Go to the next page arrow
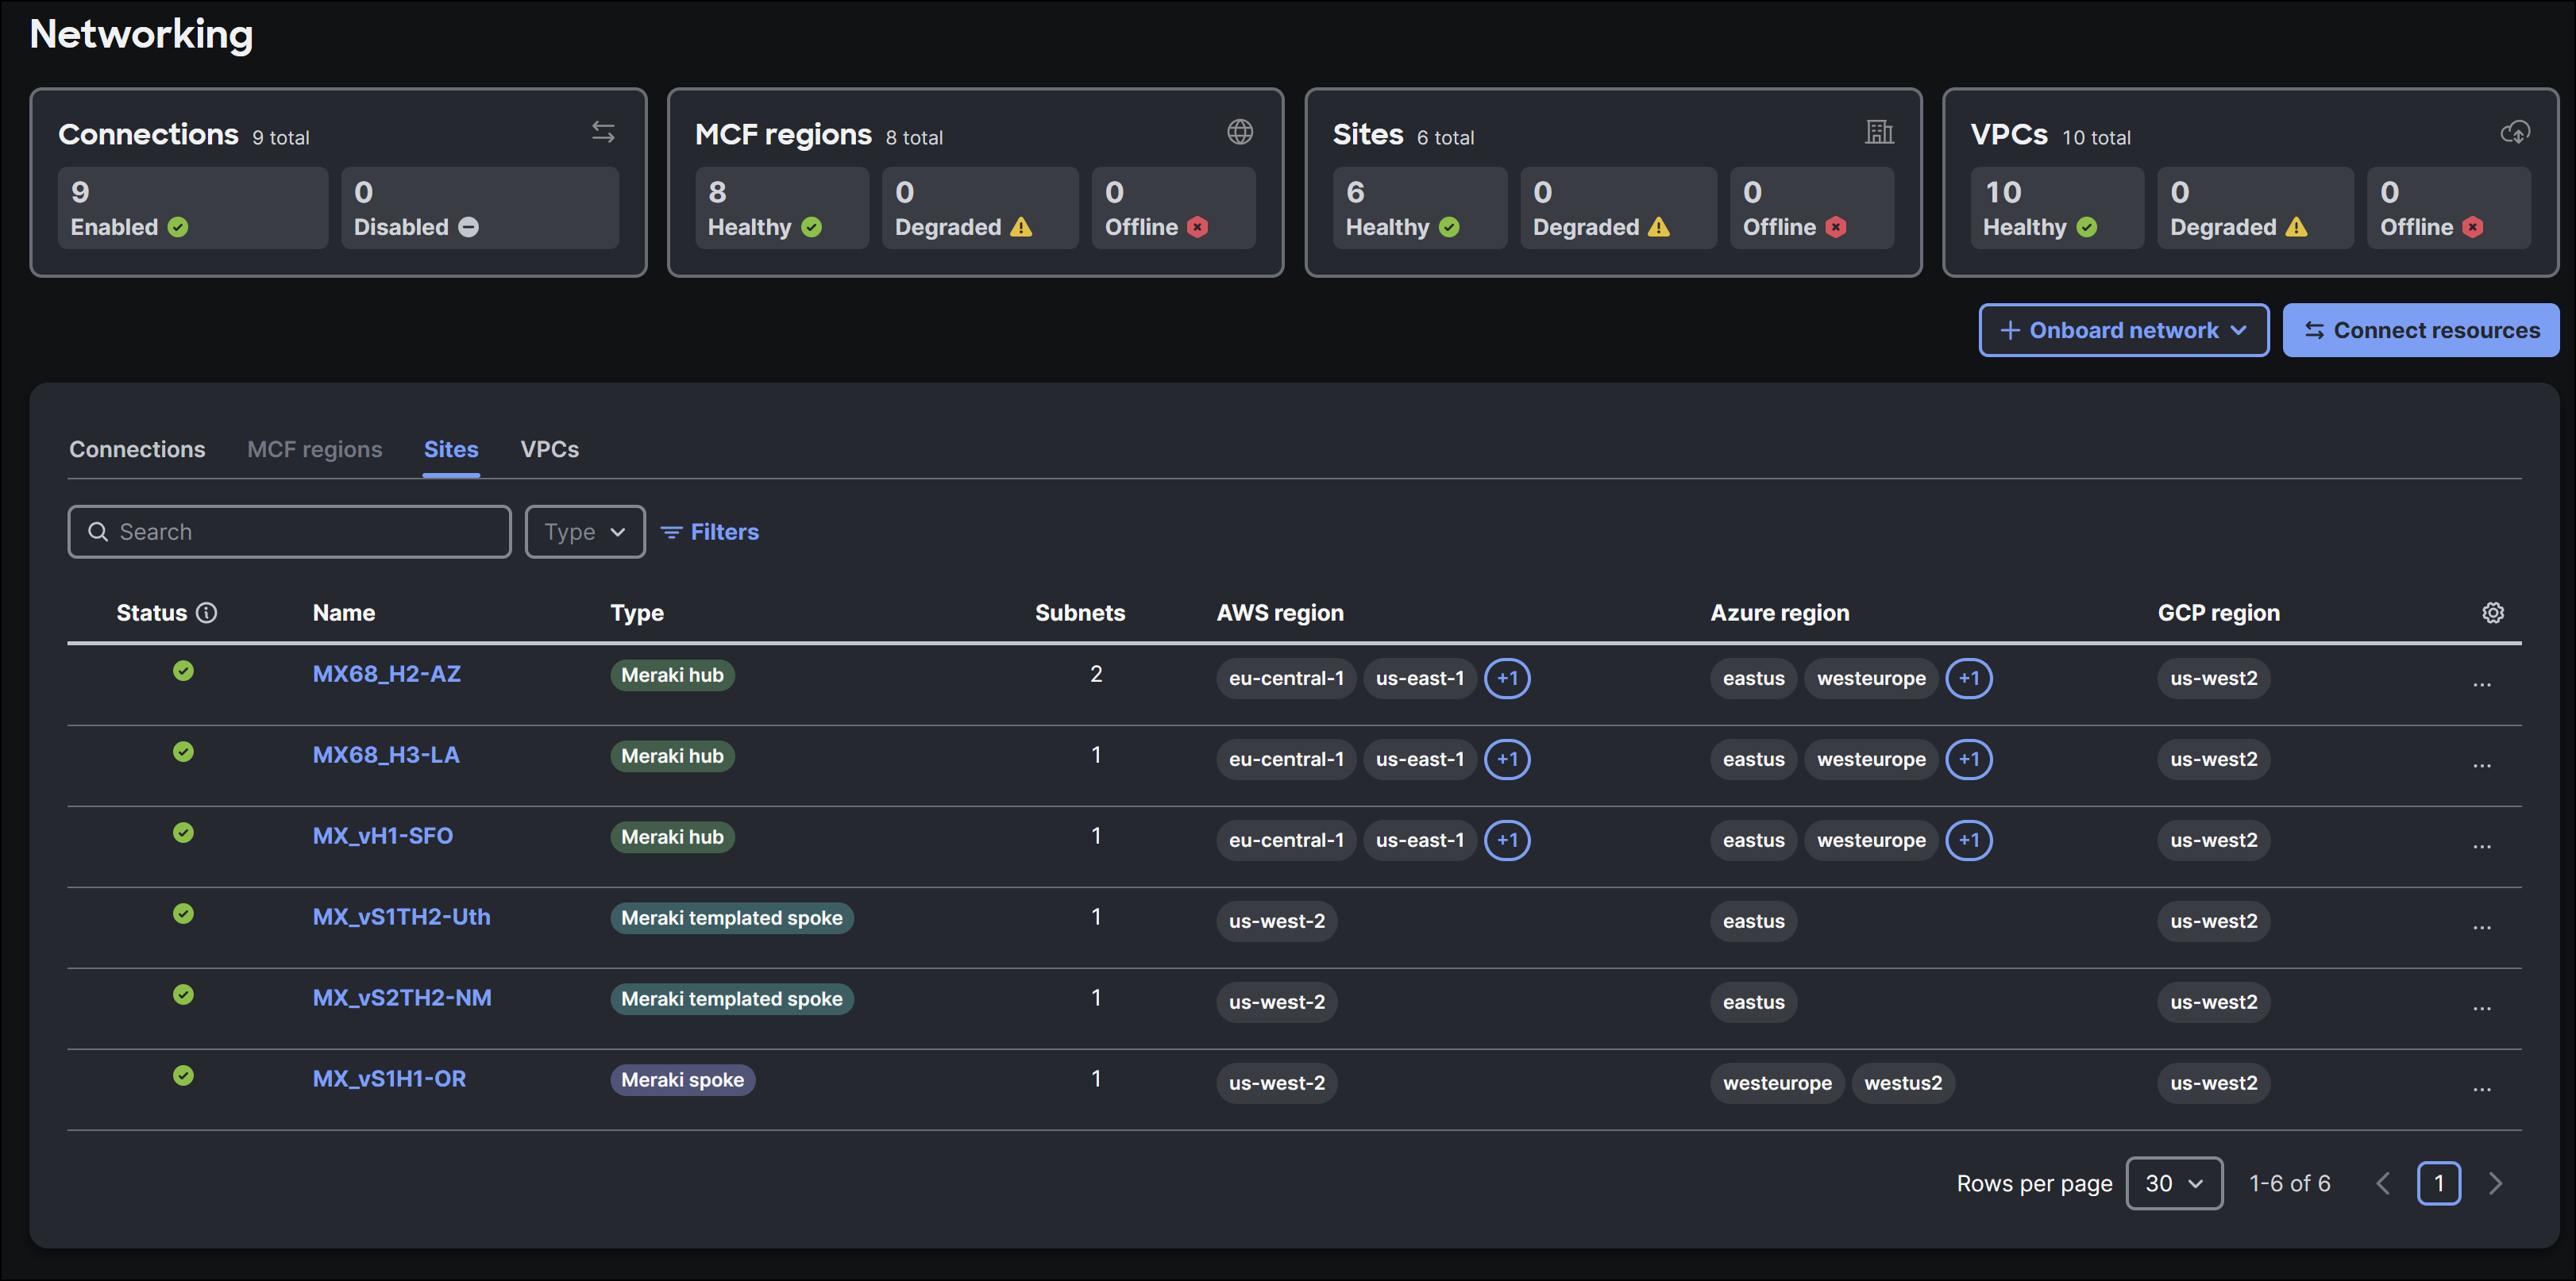Image resolution: width=2576 pixels, height=1281 pixels. tap(2495, 1183)
